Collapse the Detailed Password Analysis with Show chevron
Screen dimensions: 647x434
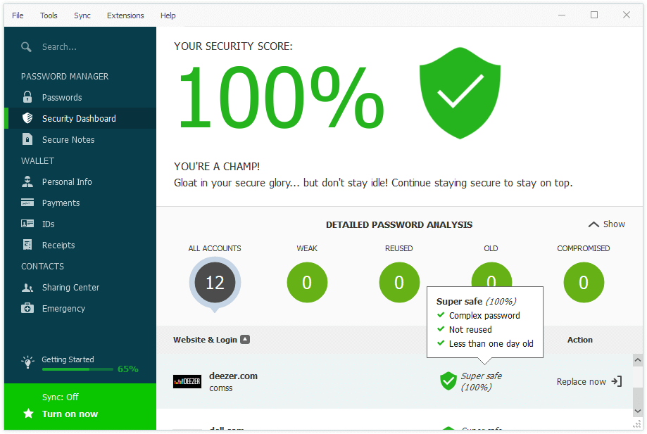606,224
